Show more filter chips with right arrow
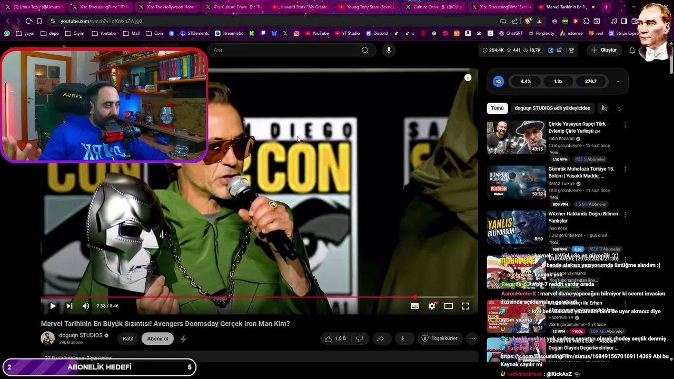This screenshot has width=674, height=379. point(619,108)
